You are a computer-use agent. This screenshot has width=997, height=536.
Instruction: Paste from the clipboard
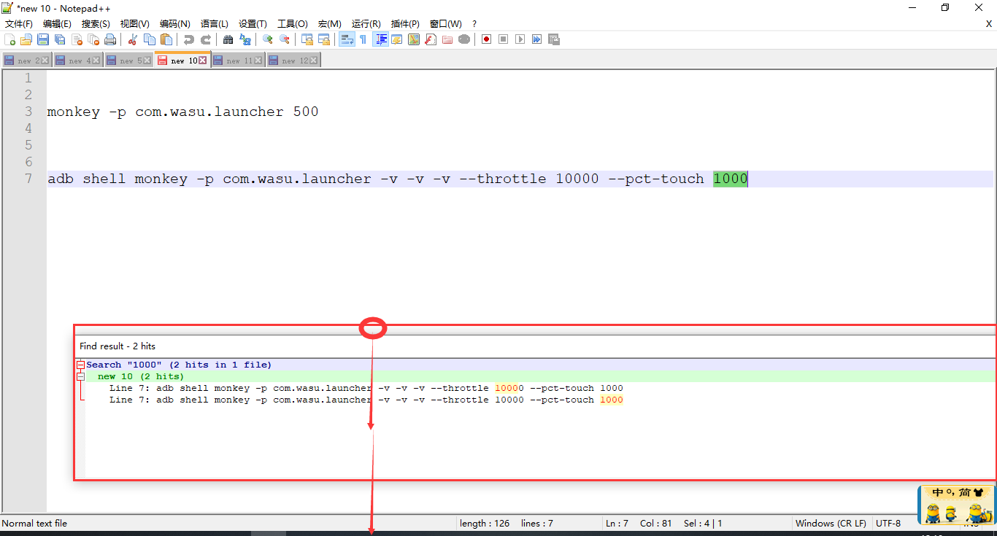(165, 39)
